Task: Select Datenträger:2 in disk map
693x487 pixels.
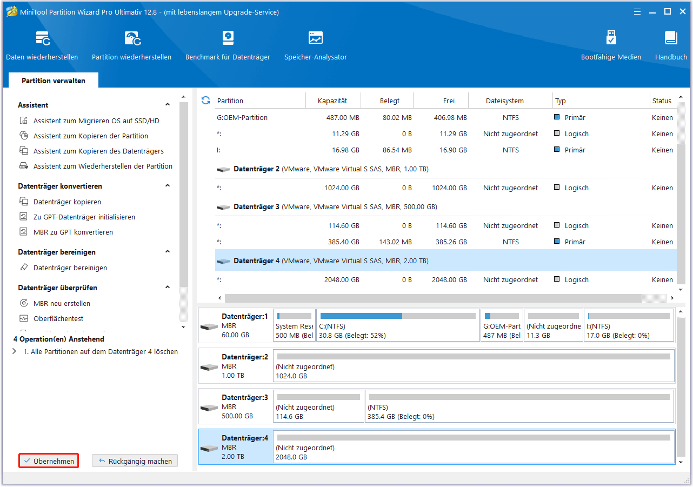Action: [x=236, y=366]
